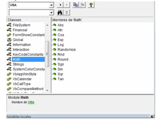The image size is (157, 119).
Task: Select the Global class icon
Action: (9, 40)
